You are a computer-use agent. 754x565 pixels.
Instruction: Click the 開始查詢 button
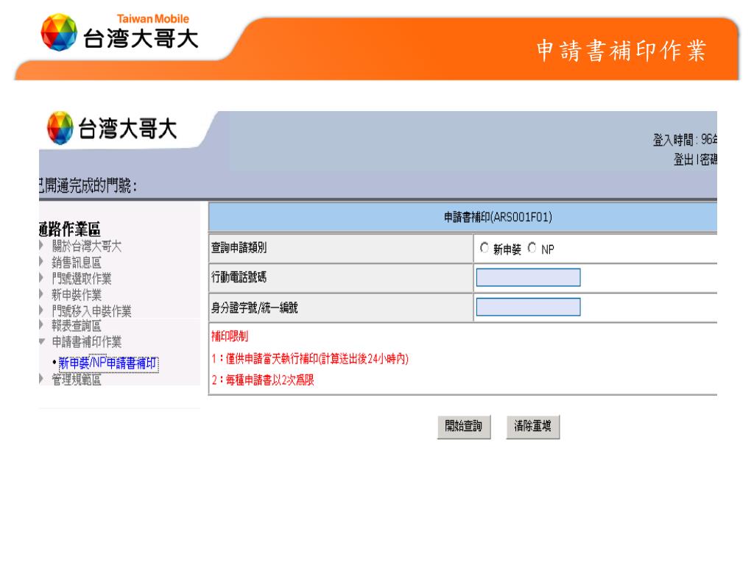point(464,427)
